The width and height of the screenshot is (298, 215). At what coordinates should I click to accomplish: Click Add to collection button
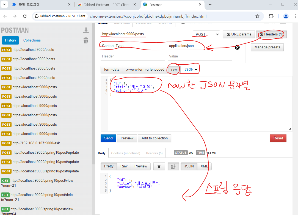point(154,138)
